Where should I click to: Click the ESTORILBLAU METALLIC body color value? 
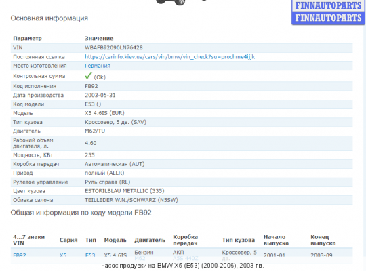[125, 191]
